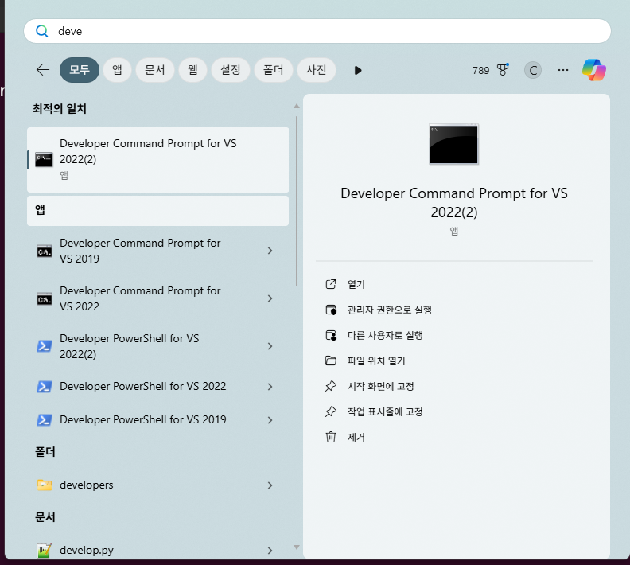Open the Copilot icon
Viewport: 630px width, 565px height.
tap(593, 70)
